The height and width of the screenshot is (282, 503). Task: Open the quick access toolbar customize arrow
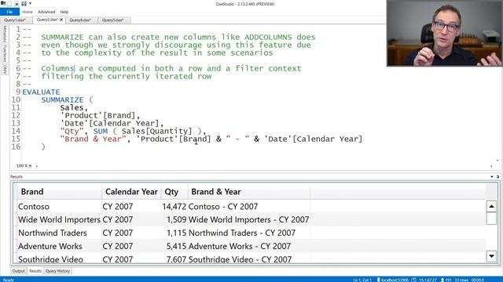coord(30,3)
